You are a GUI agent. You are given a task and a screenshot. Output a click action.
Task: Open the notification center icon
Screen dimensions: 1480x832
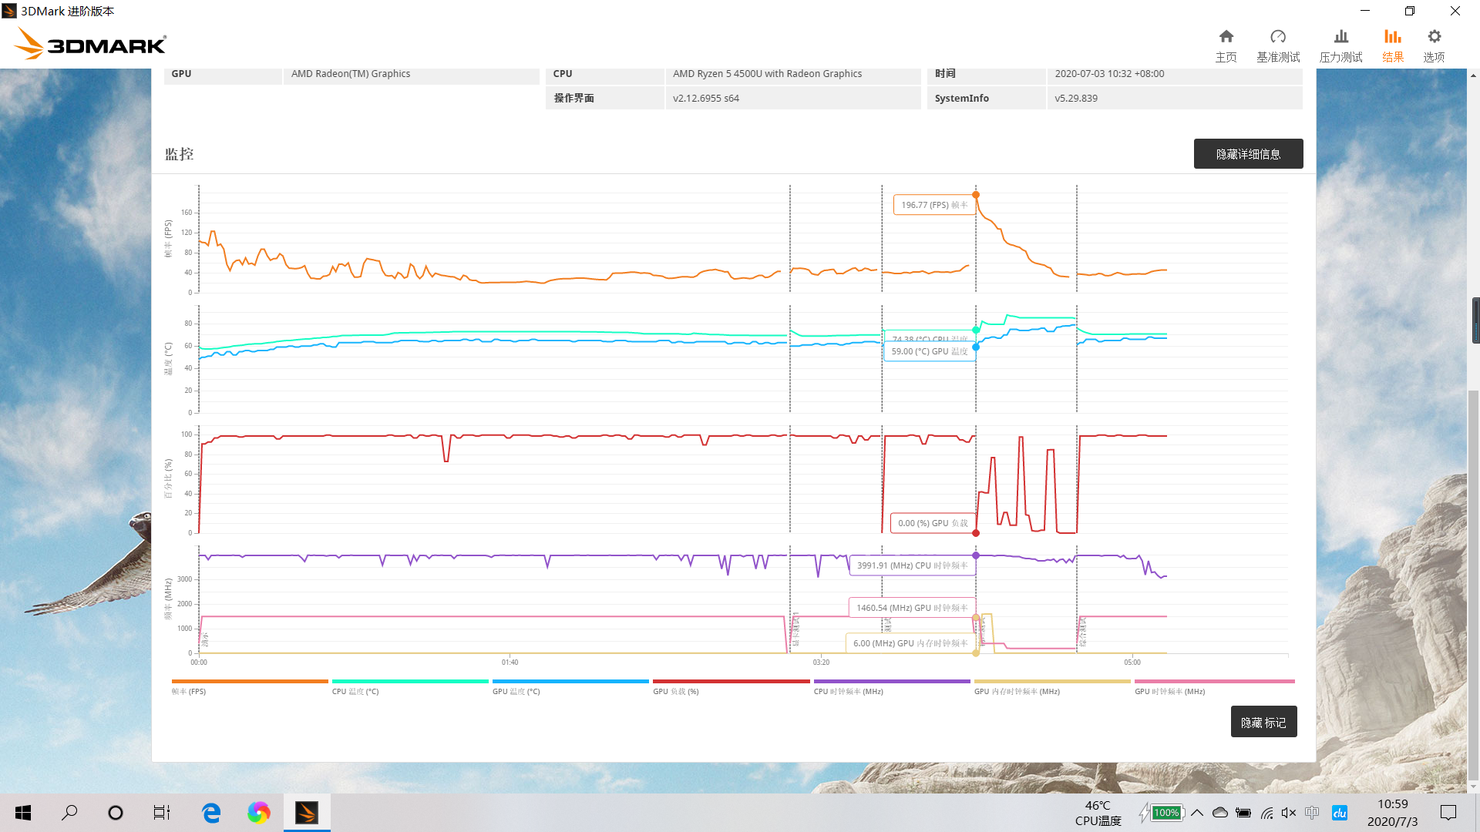pos(1448,813)
